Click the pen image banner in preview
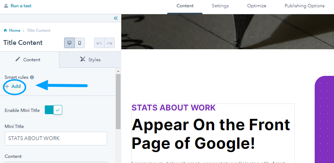 click(228, 32)
